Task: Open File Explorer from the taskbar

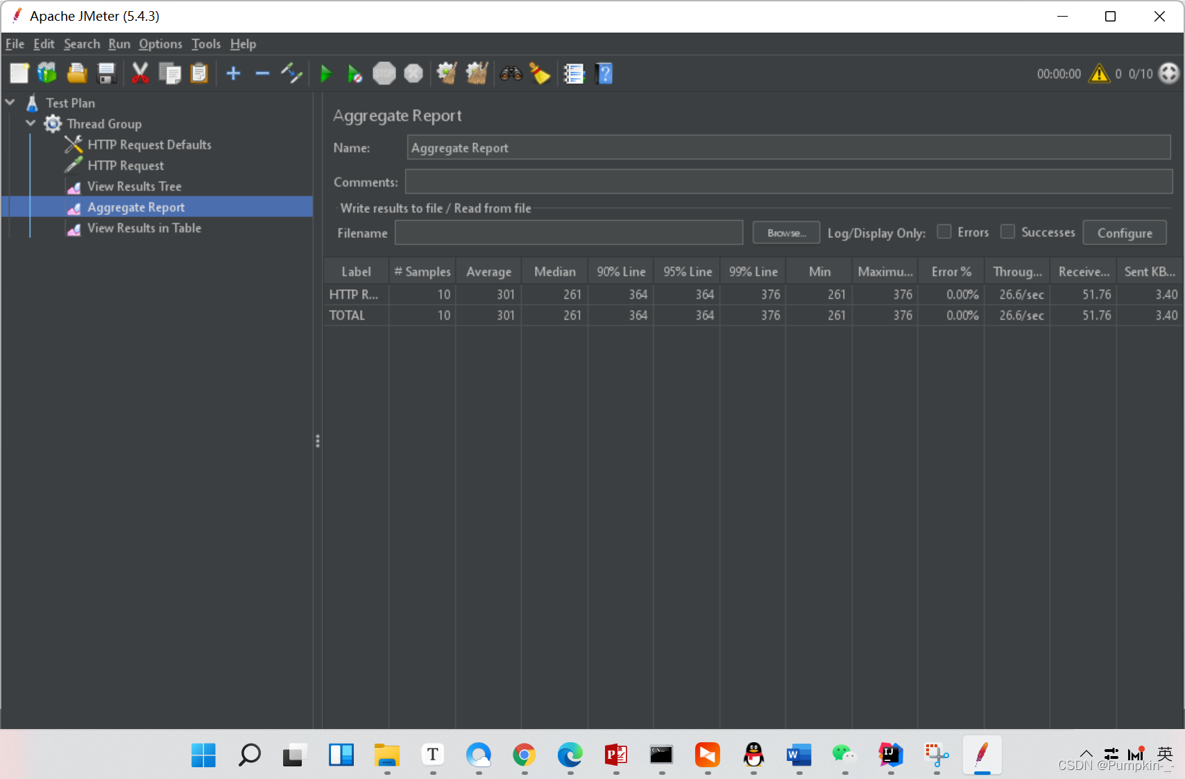Action: pyautogui.click(x=386, y=755)
